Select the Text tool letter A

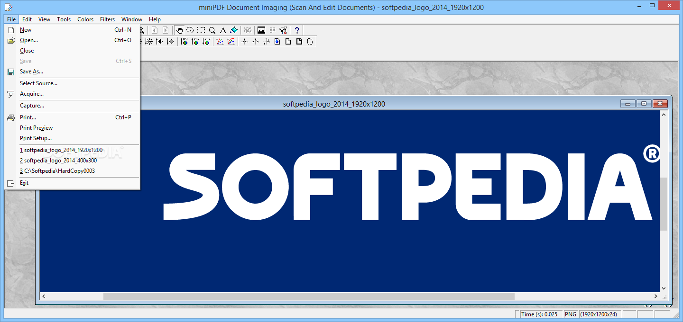click(x=223, y=30)
